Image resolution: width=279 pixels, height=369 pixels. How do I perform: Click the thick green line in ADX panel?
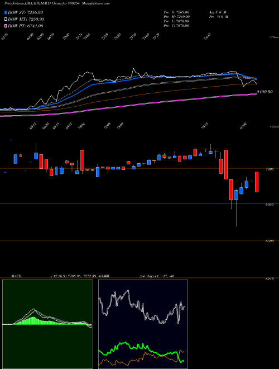click(x=141, y=348)
